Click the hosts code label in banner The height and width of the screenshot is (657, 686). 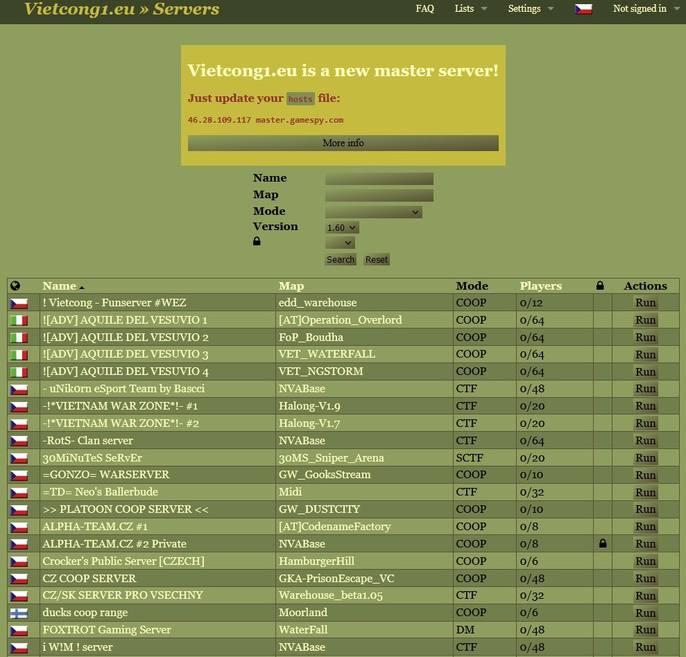click(x=300, y=99)
